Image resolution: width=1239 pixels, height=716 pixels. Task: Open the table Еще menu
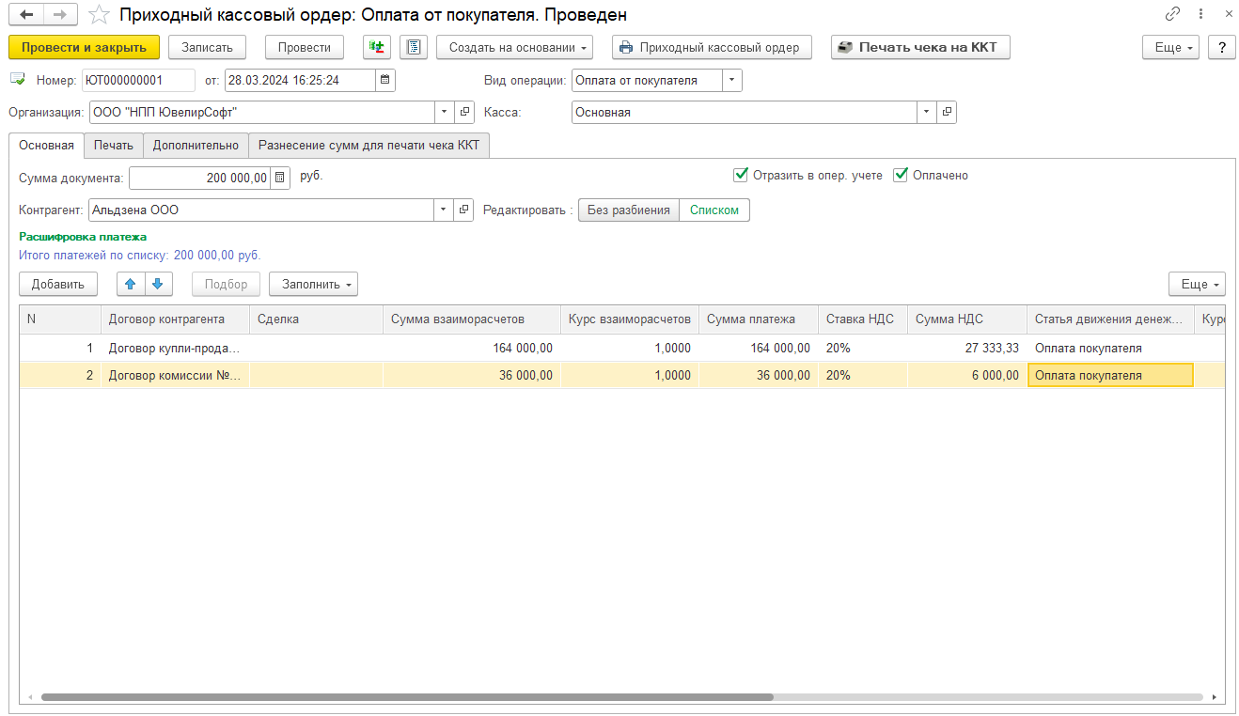click(1197, 284)
